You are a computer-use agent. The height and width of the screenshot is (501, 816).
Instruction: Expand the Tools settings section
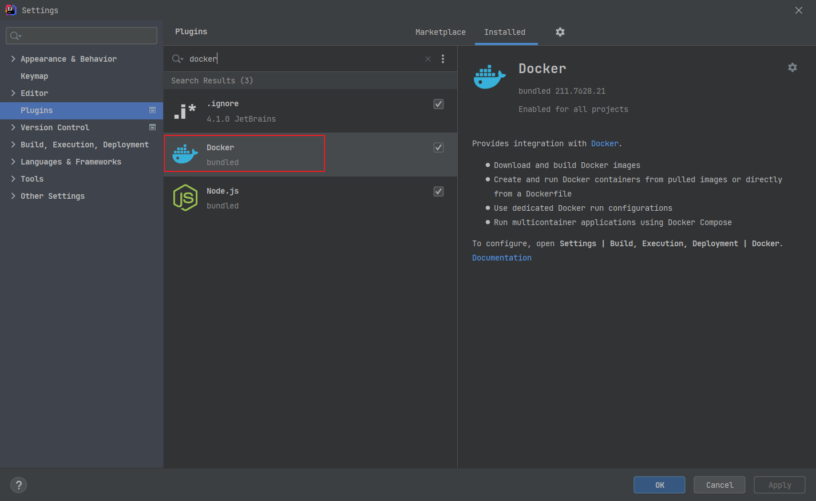(x=13, y=179)
